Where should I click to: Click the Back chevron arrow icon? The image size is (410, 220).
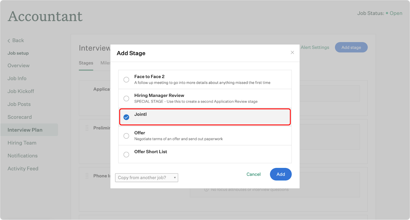(x=9, y=41)
